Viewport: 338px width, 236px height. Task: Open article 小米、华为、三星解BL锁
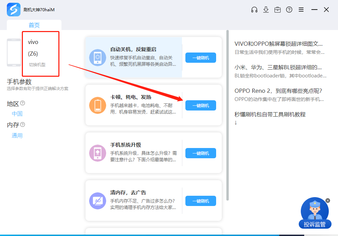coord(278,68)
